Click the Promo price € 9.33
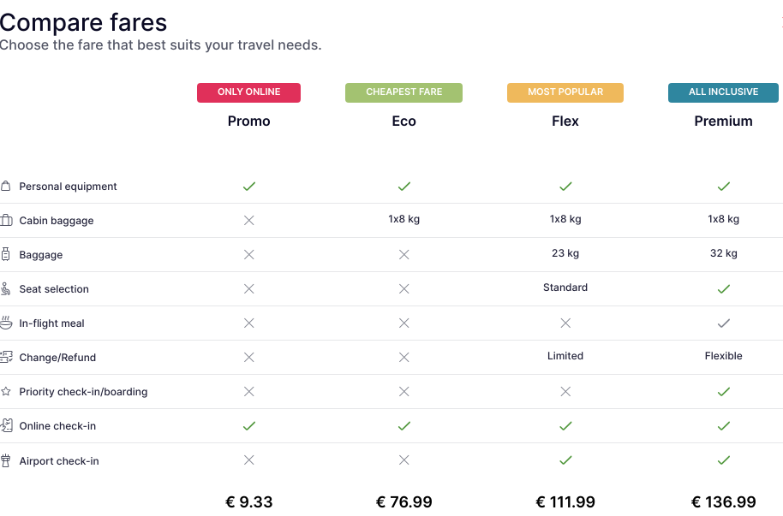The height and width of the screenshot is (516, 783). pos(248,501)
